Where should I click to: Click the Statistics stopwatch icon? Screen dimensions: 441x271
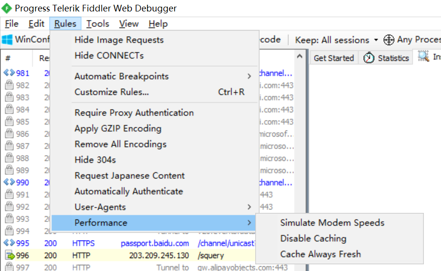pyautogui.click(x=369, y=58)
